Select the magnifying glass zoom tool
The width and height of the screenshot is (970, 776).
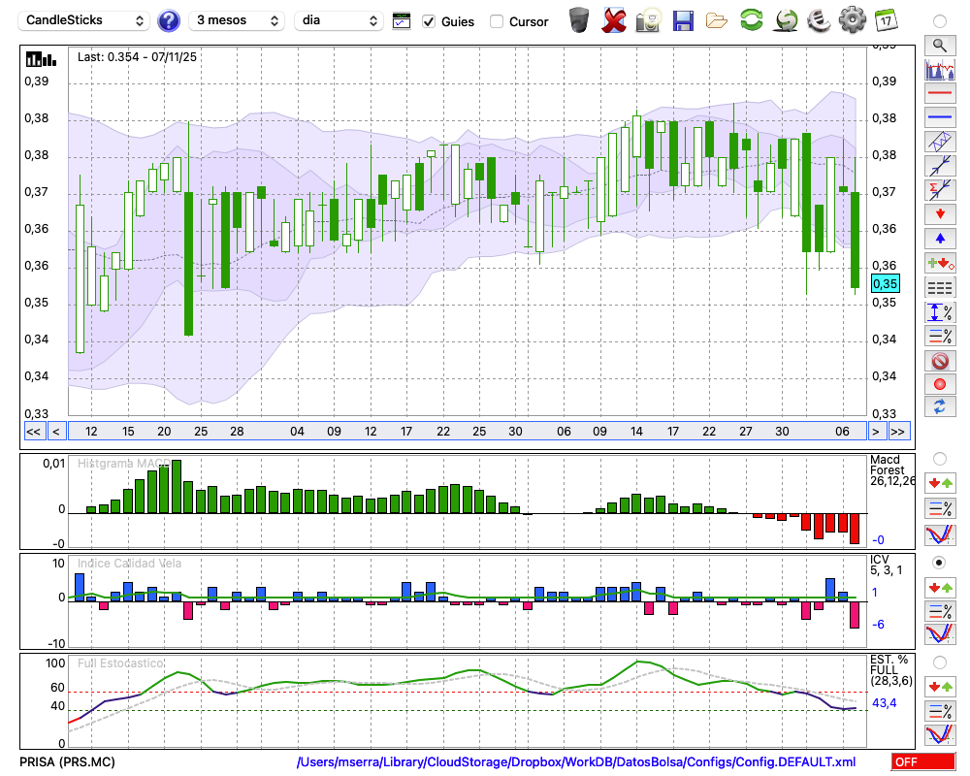click(940, 46)
